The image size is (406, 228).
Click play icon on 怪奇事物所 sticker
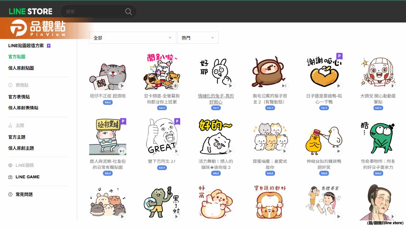pyautogui.click(x=392, y=151)
